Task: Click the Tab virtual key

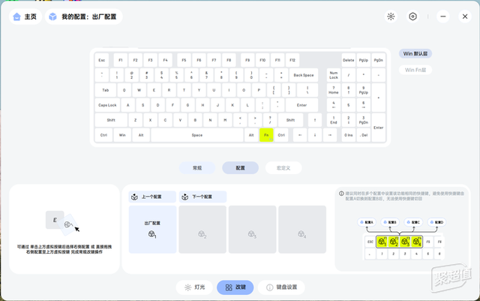Action: [x=105, y=90]
